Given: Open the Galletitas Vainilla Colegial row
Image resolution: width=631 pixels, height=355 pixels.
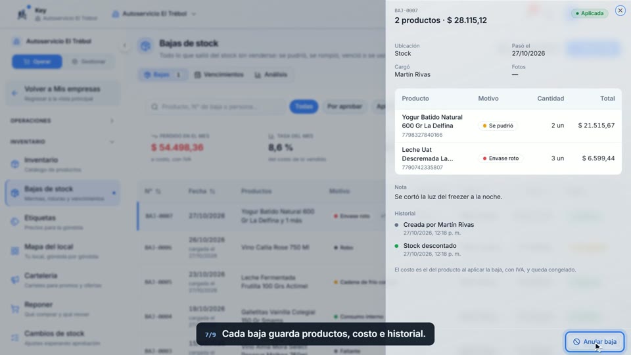Looking at the screenshot, I should click(262, 316).
